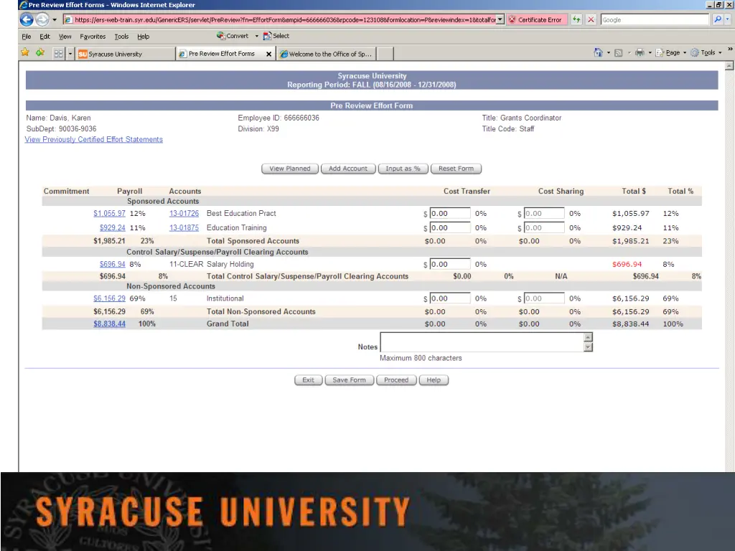
Task: Click Cost Transfer field for Institutional
Action: tap(449, 298)
